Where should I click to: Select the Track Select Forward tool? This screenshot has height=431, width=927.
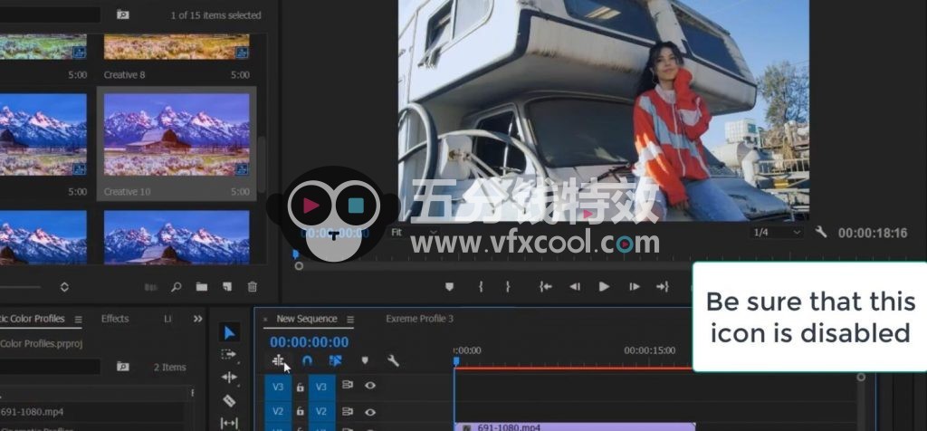tap(229, 355)
